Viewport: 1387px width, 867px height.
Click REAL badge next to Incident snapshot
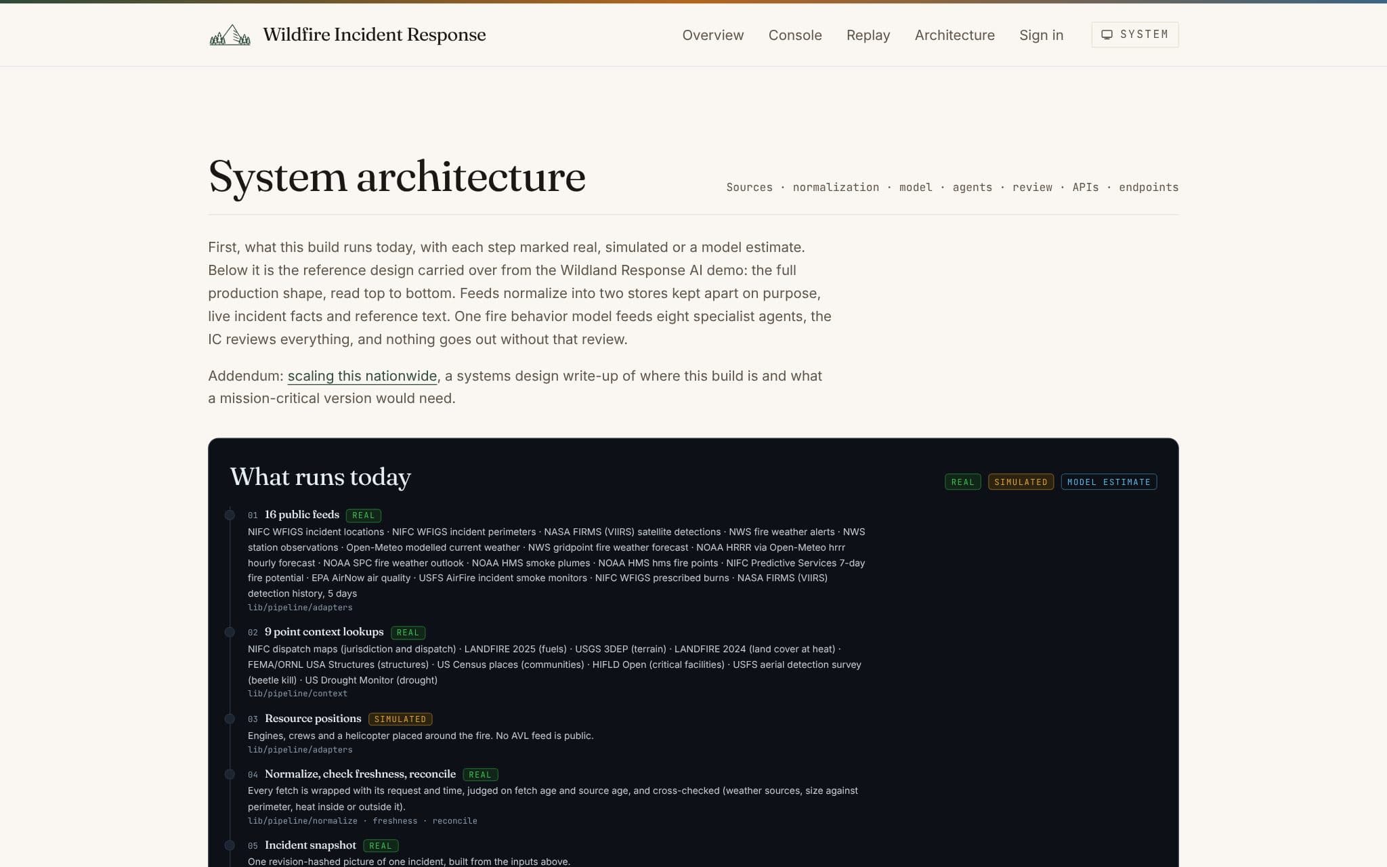381,846
